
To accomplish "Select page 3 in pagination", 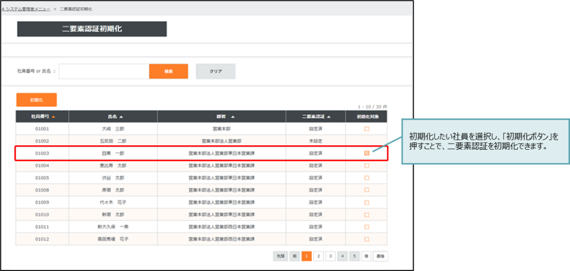I will (x=331, y=256).
